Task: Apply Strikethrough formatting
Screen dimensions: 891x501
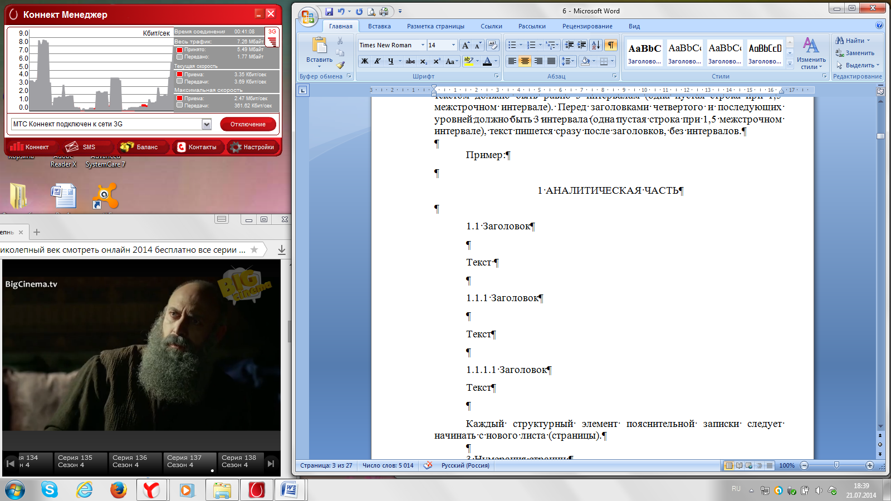Action: [x=410, y=61]
